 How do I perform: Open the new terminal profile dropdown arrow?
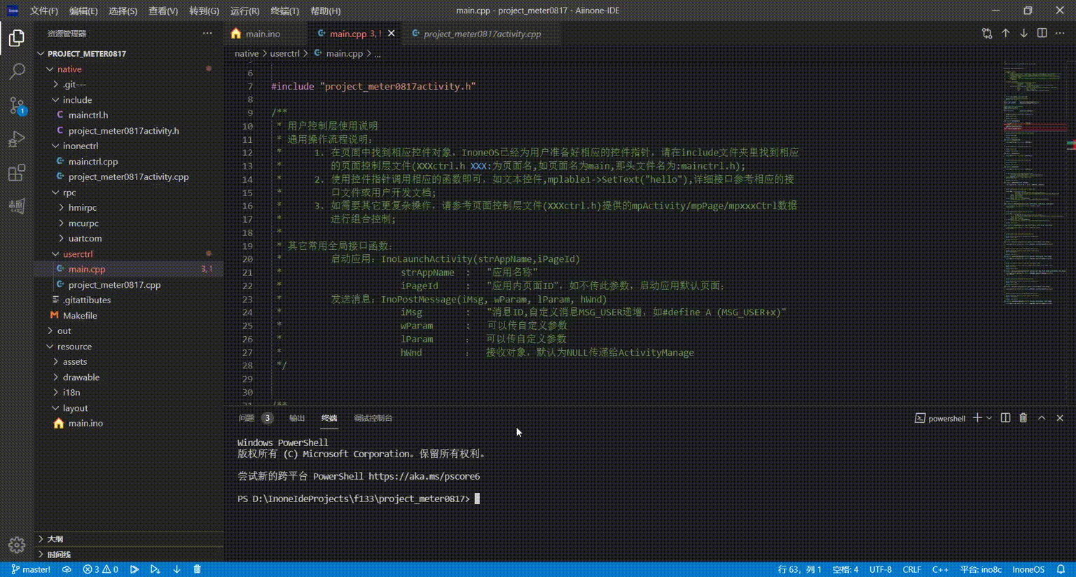[x=989, y=418]
